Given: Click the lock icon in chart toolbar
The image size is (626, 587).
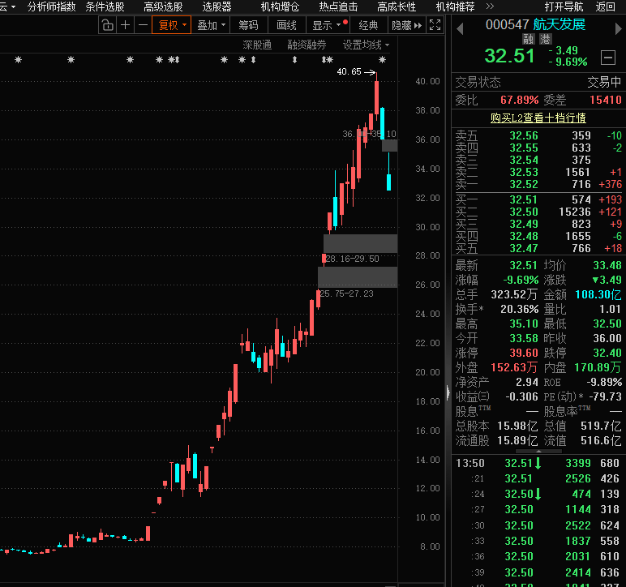Looking at the screenshot, I should click(107, 25).
